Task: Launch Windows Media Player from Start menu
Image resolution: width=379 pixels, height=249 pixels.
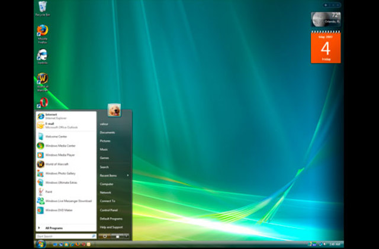Action: tap(66, 155)
